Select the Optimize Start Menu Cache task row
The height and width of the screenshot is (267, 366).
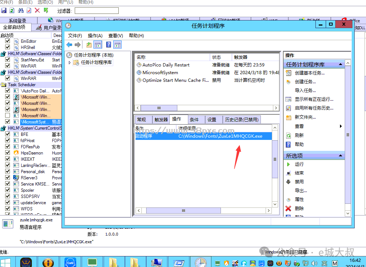point(207,80)
